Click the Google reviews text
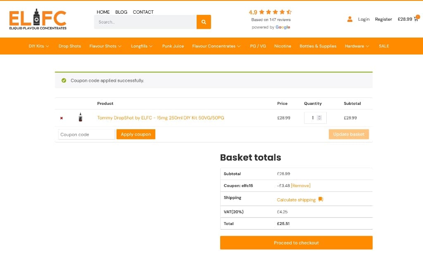Screen dimensions: 423x263 coord(271,27)
